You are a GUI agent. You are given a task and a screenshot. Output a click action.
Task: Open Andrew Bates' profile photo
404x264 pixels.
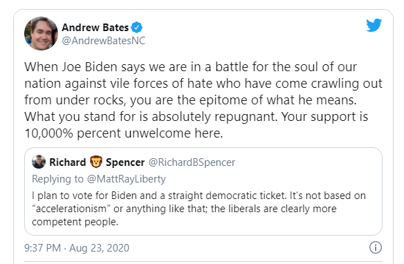pos(41,33)
